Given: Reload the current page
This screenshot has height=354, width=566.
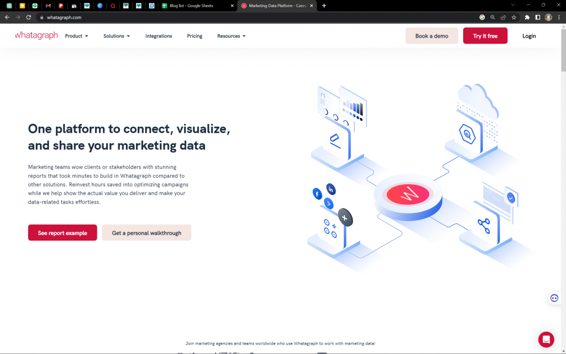Looking at the screenshot, I should [29, 17].
